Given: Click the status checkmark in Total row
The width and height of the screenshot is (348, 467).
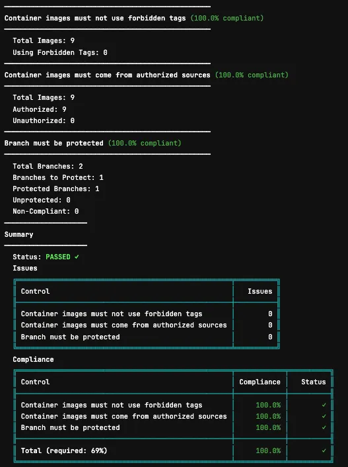Looking at the screenshot, I should click(324, 450).
